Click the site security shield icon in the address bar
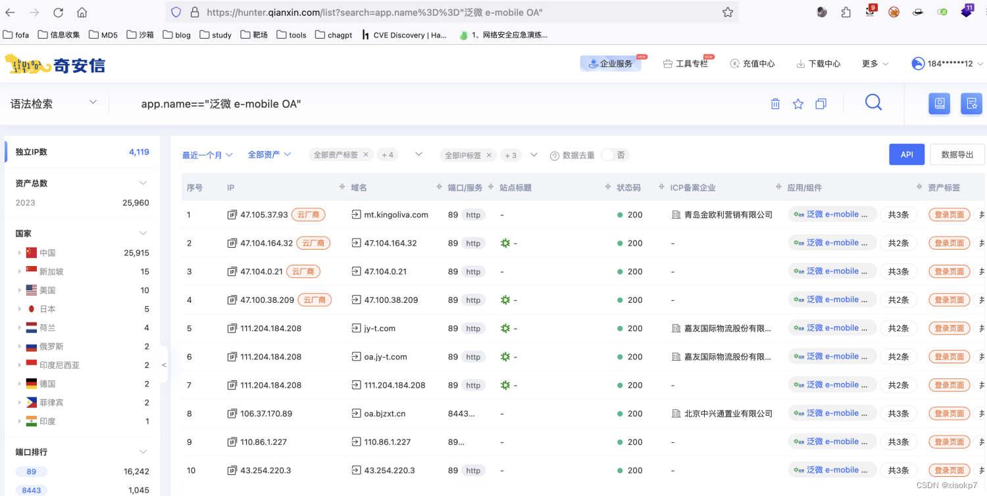 click(x=176, y=12)
